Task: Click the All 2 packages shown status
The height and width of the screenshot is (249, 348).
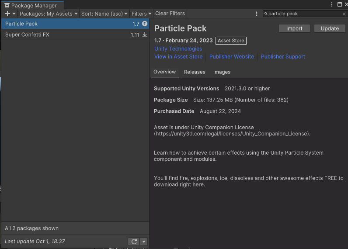Action: [32, 228]
